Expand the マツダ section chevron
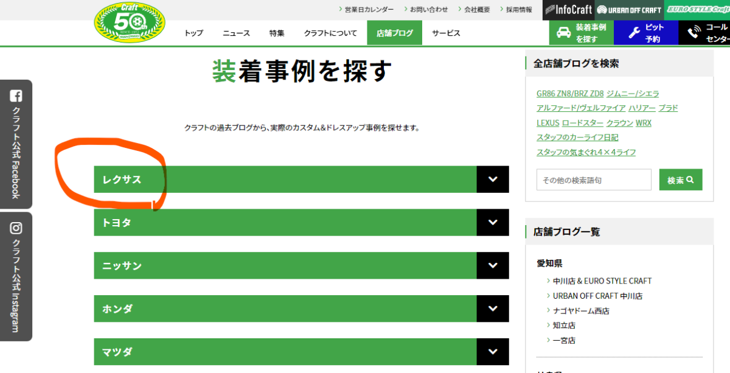This screenshot has height=373, width=730. point(493,352)
